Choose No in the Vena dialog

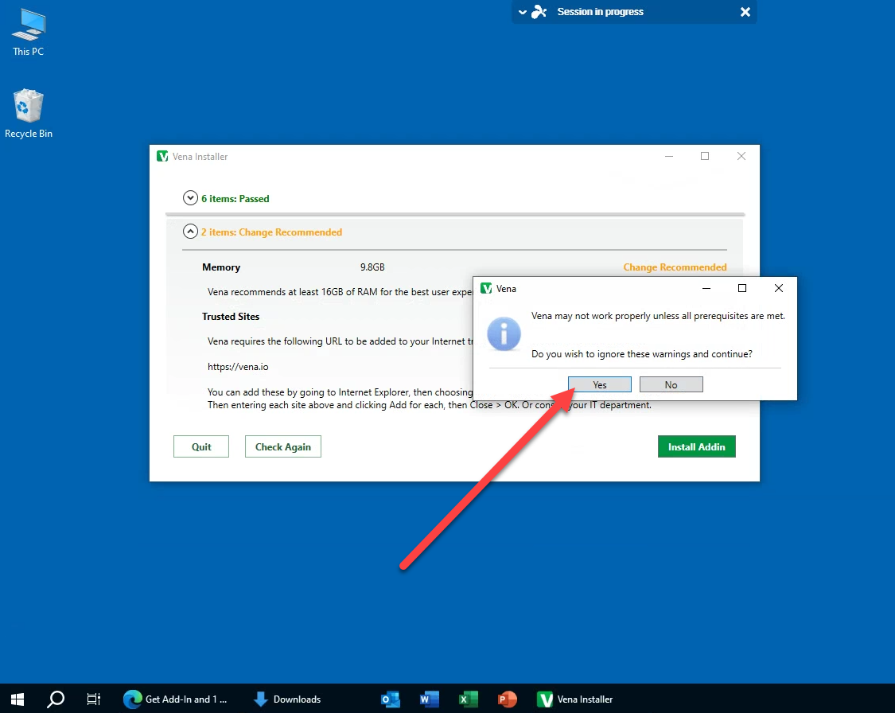pyautogui.click(x=671, y=385)
